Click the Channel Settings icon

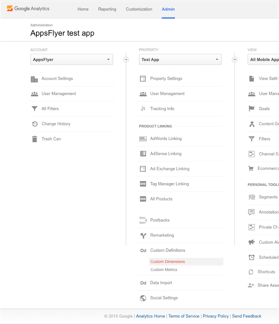click(252, 154)
